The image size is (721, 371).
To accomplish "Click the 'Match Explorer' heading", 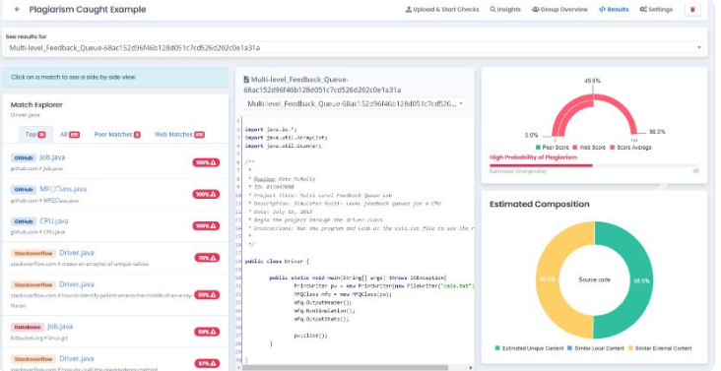I will [x=36, y=104].
